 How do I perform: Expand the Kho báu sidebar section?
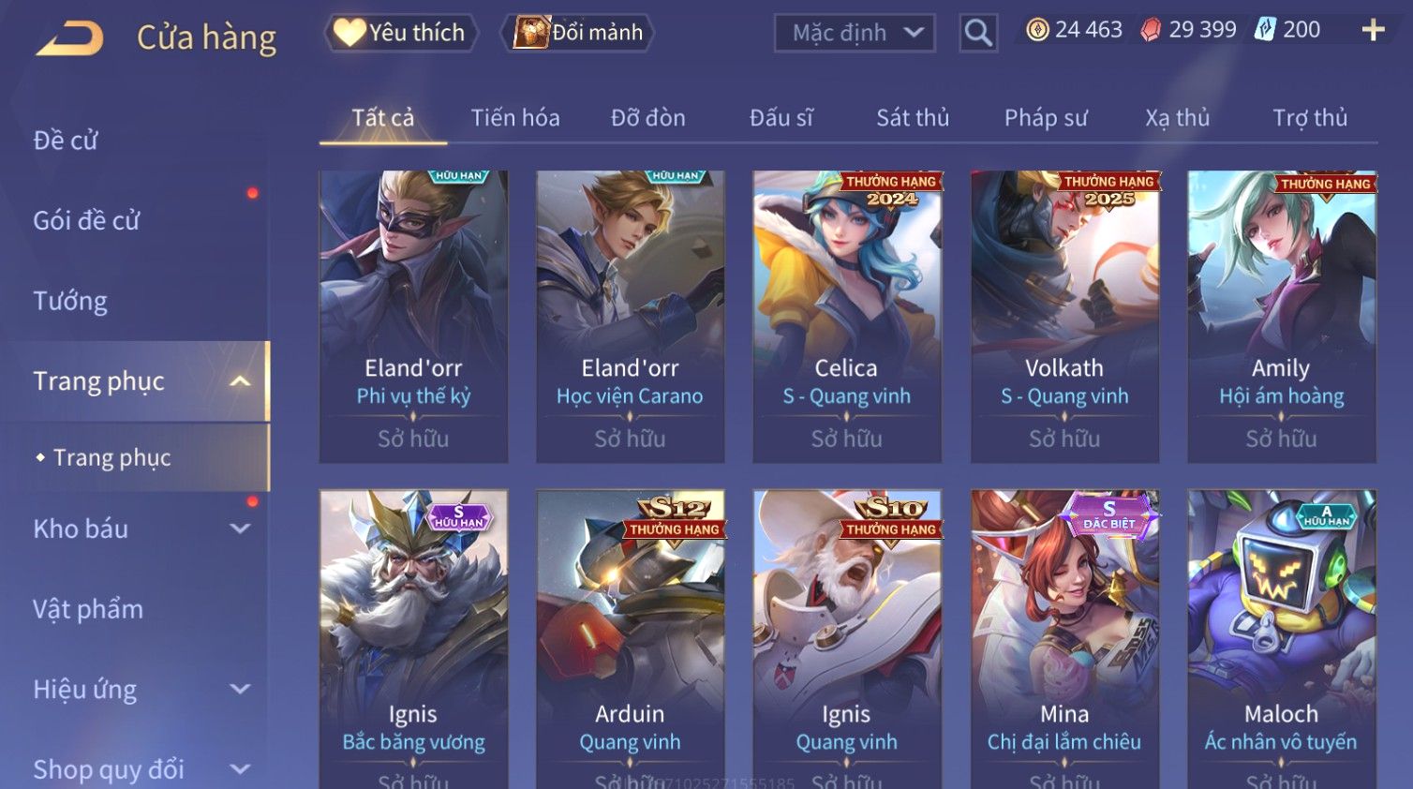point(240,528)
